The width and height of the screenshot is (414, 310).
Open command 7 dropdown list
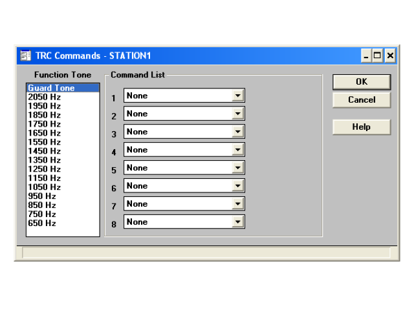coord(238,204)
